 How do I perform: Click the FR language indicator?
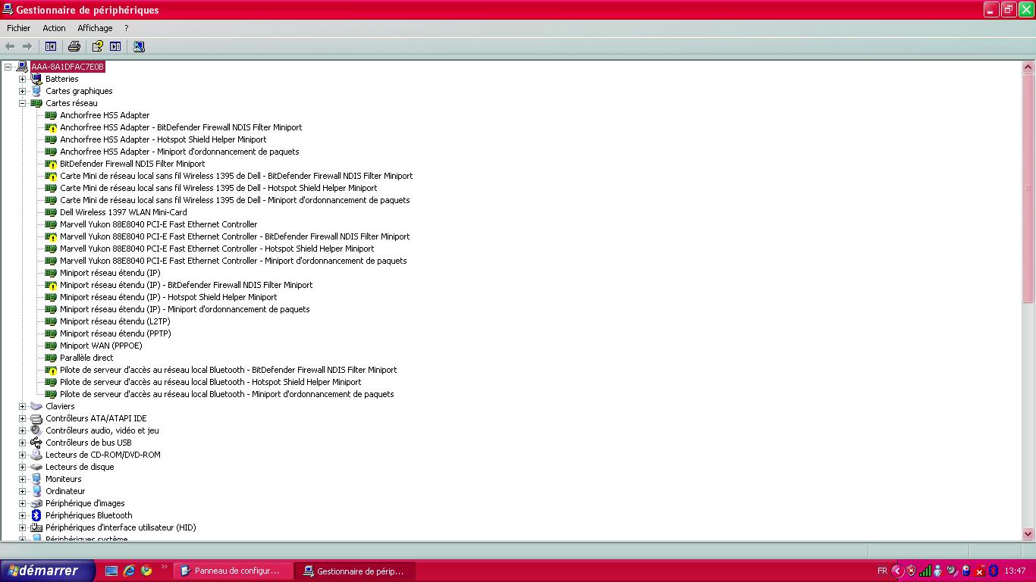point(882,571)
